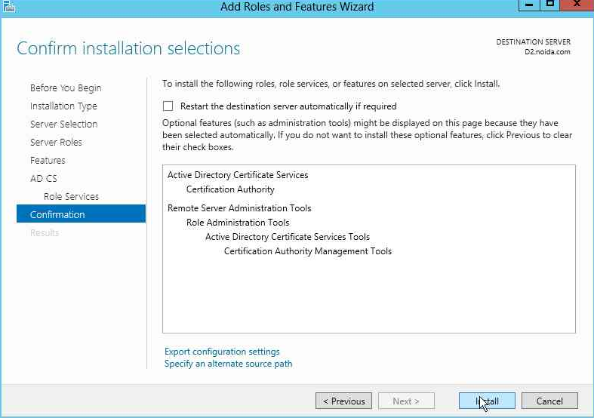The image size is (594, 418).
Task: Maximize the wizard window
Action: [x=549, y=5]
